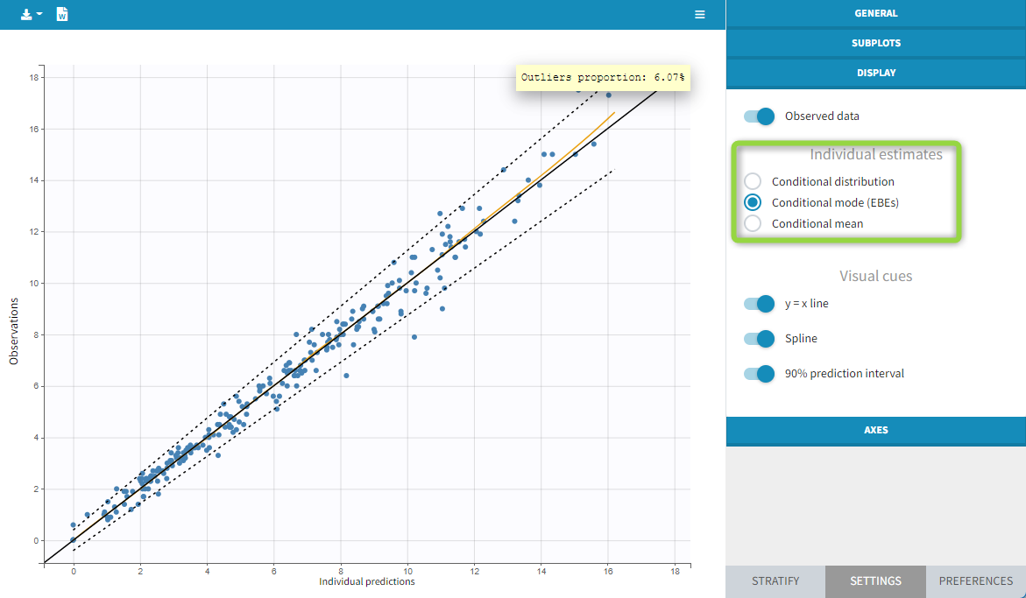Click the Outliers proportion tooltip label
This screenshot has width=1026, height=598.
[x=602, y=78]
